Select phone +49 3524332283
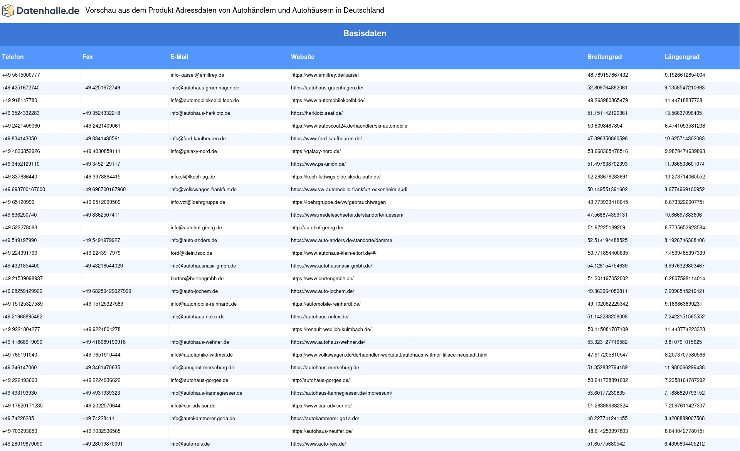740x451 pixels. coord(21,113)
